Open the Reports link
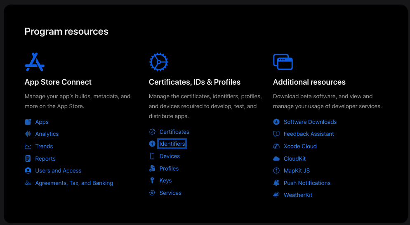The image size is (410, 225). (45, 159)
